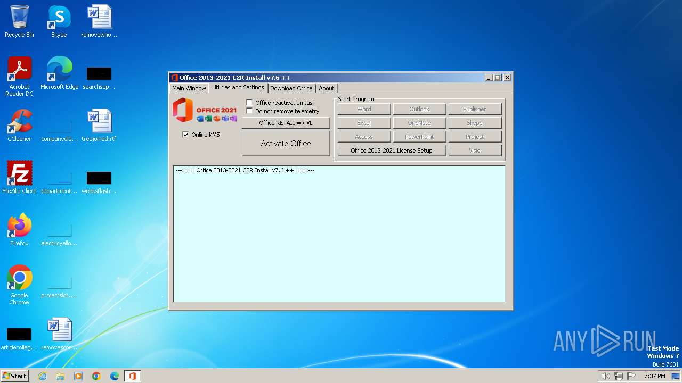Click the volume tray icon
Viewport: 682px width, 383px height.
(x=605, y=376)
